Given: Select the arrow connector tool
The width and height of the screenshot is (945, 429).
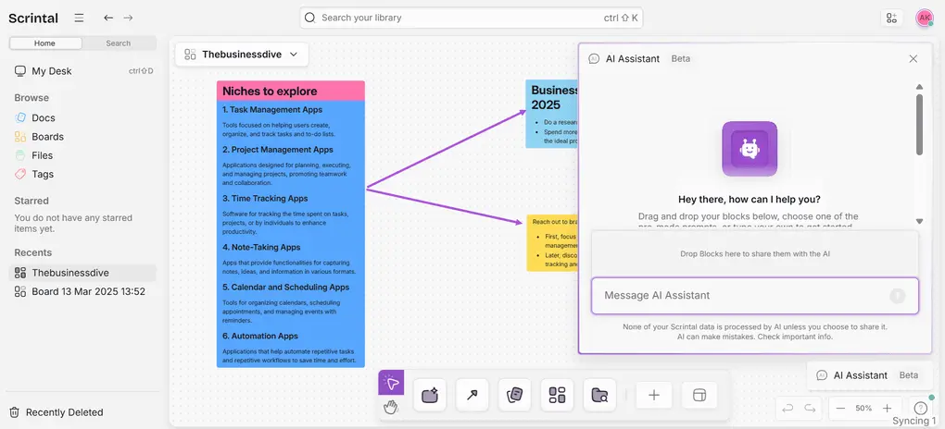Looking at the screenshot, I should coord(472,396).
